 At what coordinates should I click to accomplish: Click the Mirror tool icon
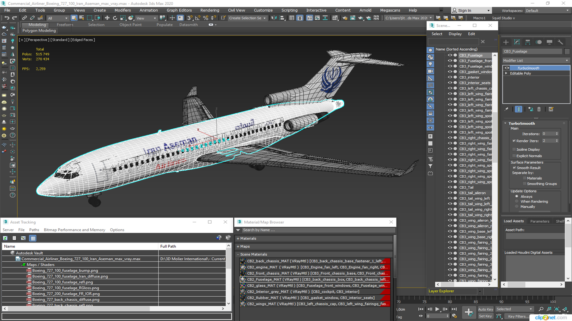[274, 18]
